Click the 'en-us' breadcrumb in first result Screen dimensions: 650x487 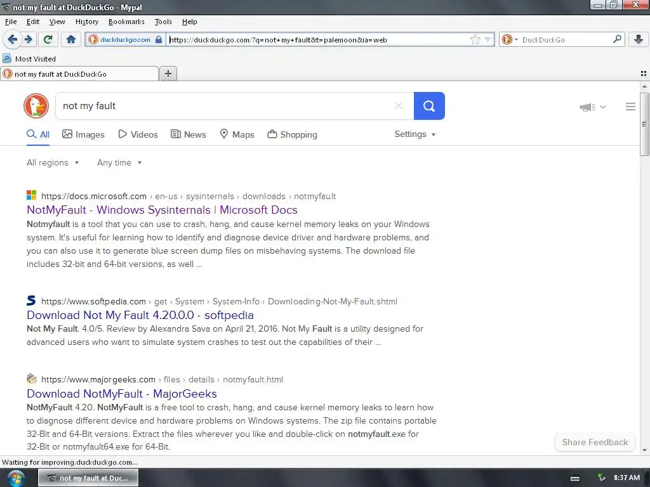click(166, 196)
